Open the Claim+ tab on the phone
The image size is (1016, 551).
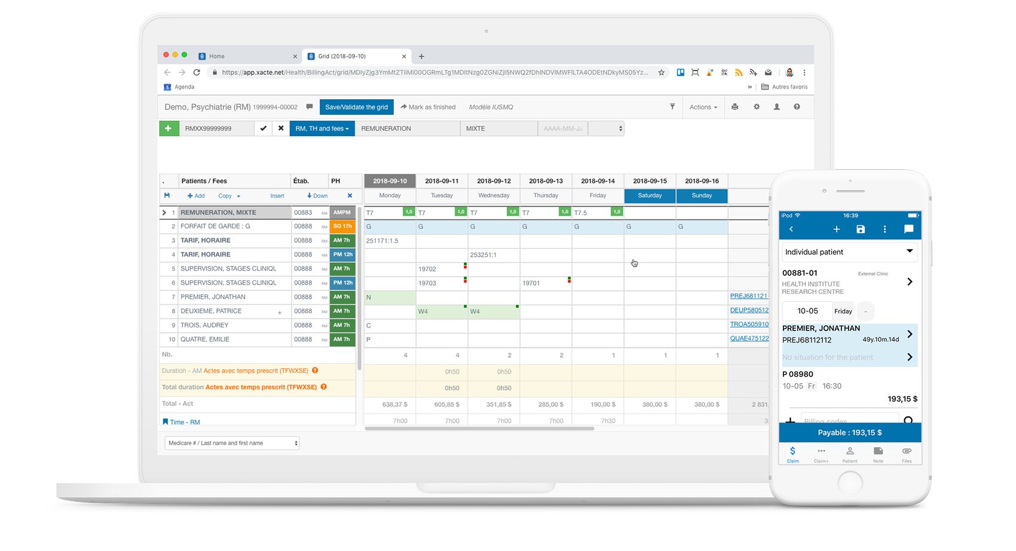[821, 454]
